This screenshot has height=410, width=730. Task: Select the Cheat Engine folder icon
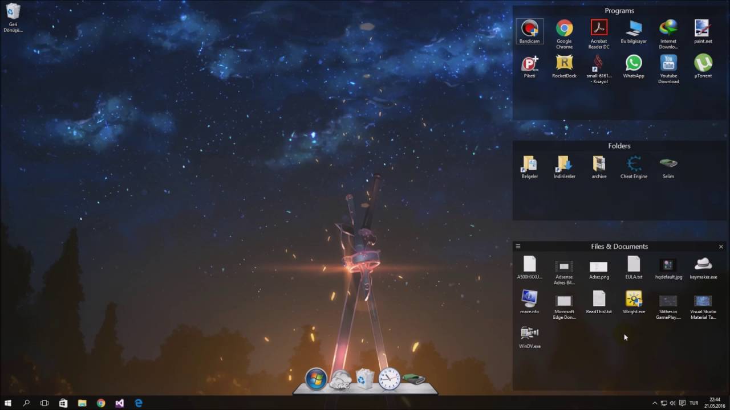[634, 167]
